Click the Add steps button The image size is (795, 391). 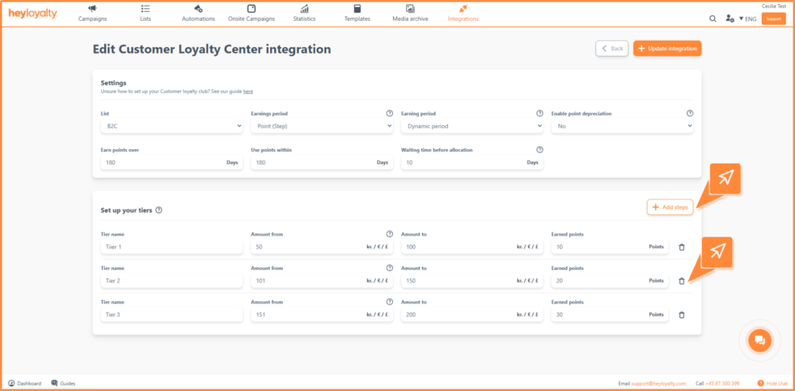pyautogui.click(x=670, y=207)
